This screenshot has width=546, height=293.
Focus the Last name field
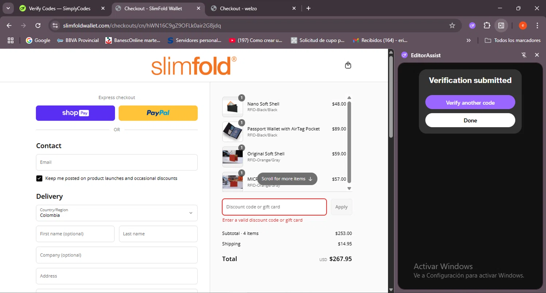(x=158, y=234)
